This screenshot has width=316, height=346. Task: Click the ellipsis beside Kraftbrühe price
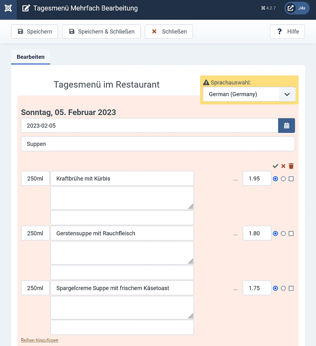pyautogui.click(x=235, y=179)
